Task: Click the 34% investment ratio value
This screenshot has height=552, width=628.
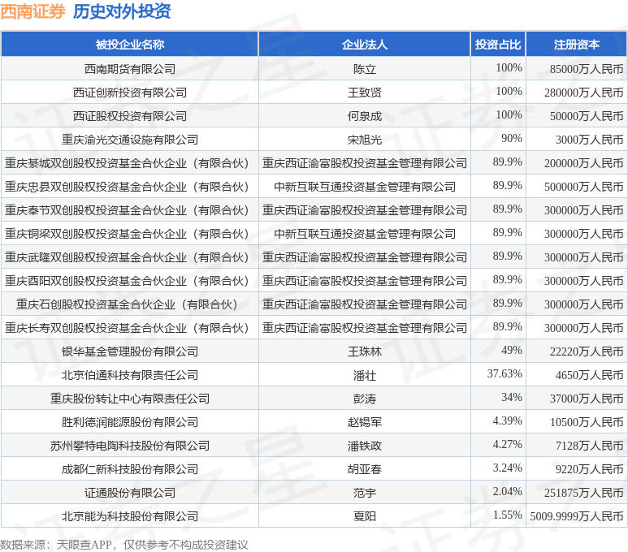Action: 512,397
